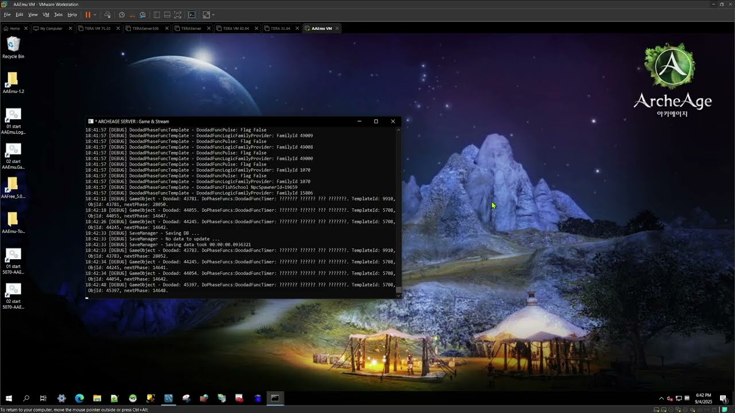The height and width of the screenshot is (413, 735).
Task: Open Task View on taskbar
Action: point(43,398)
